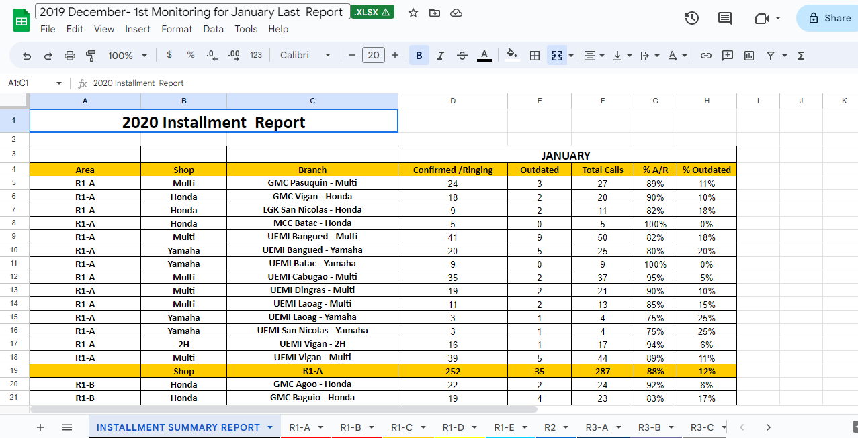
Task: Open the fill color picker
Action: pos(512,56)
